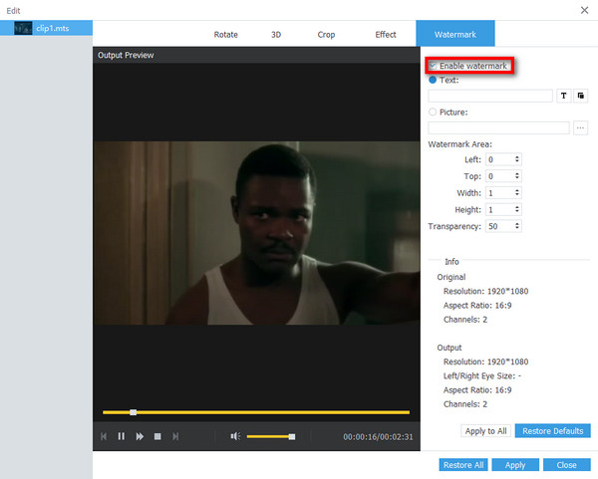Viewport: 598px width, 479px height.
Task: Mute the preview speaker icon
Action: coord(234,436)
